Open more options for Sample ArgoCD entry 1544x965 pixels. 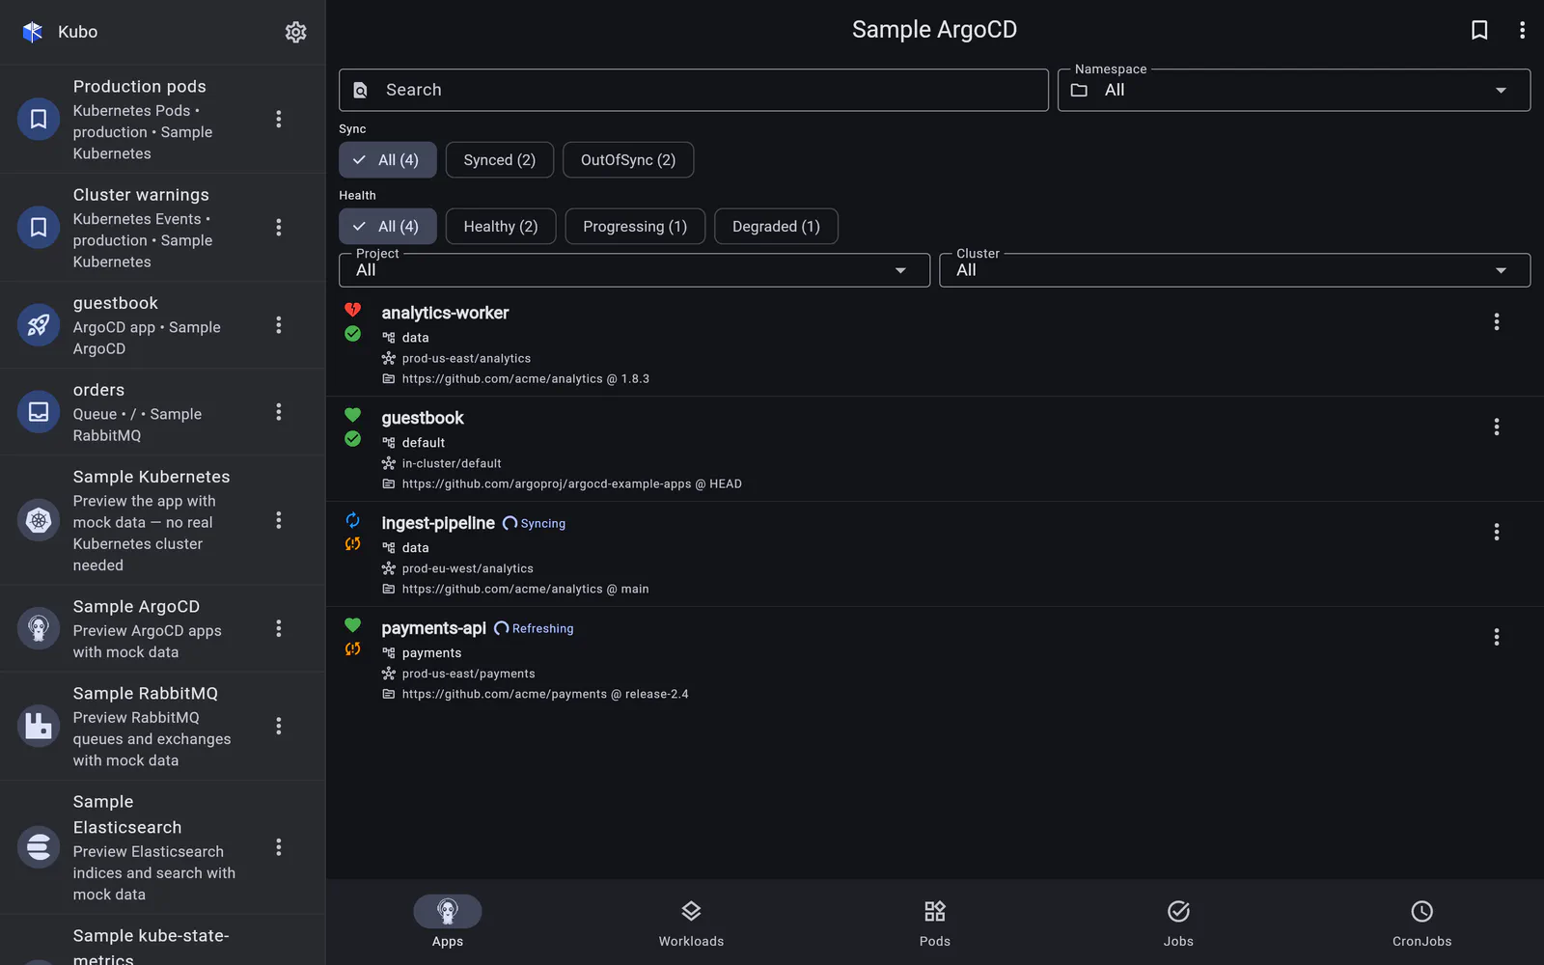279,628
